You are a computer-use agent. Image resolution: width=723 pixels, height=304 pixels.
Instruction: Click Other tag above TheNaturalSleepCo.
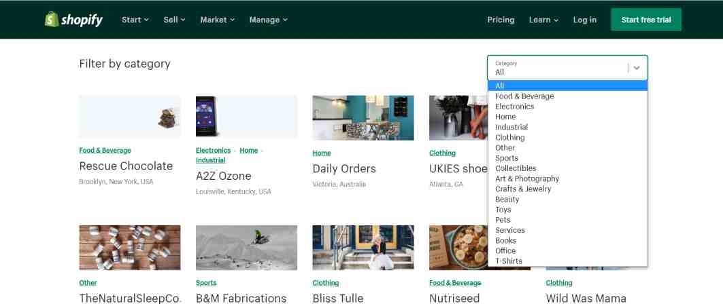pos(88,283)
